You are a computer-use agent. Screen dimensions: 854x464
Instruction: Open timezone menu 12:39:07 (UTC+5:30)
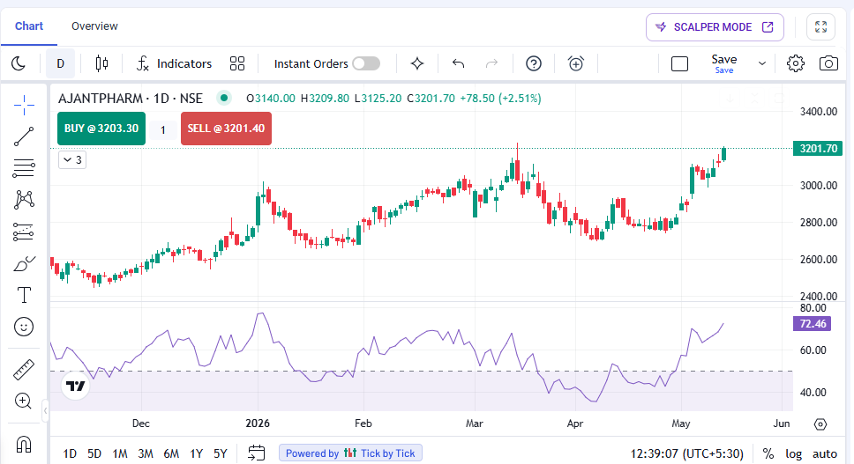[686, 453]
